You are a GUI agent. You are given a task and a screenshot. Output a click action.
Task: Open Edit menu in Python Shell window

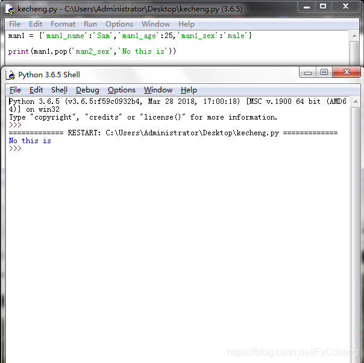pyautogui.click(x=36, y=90)
